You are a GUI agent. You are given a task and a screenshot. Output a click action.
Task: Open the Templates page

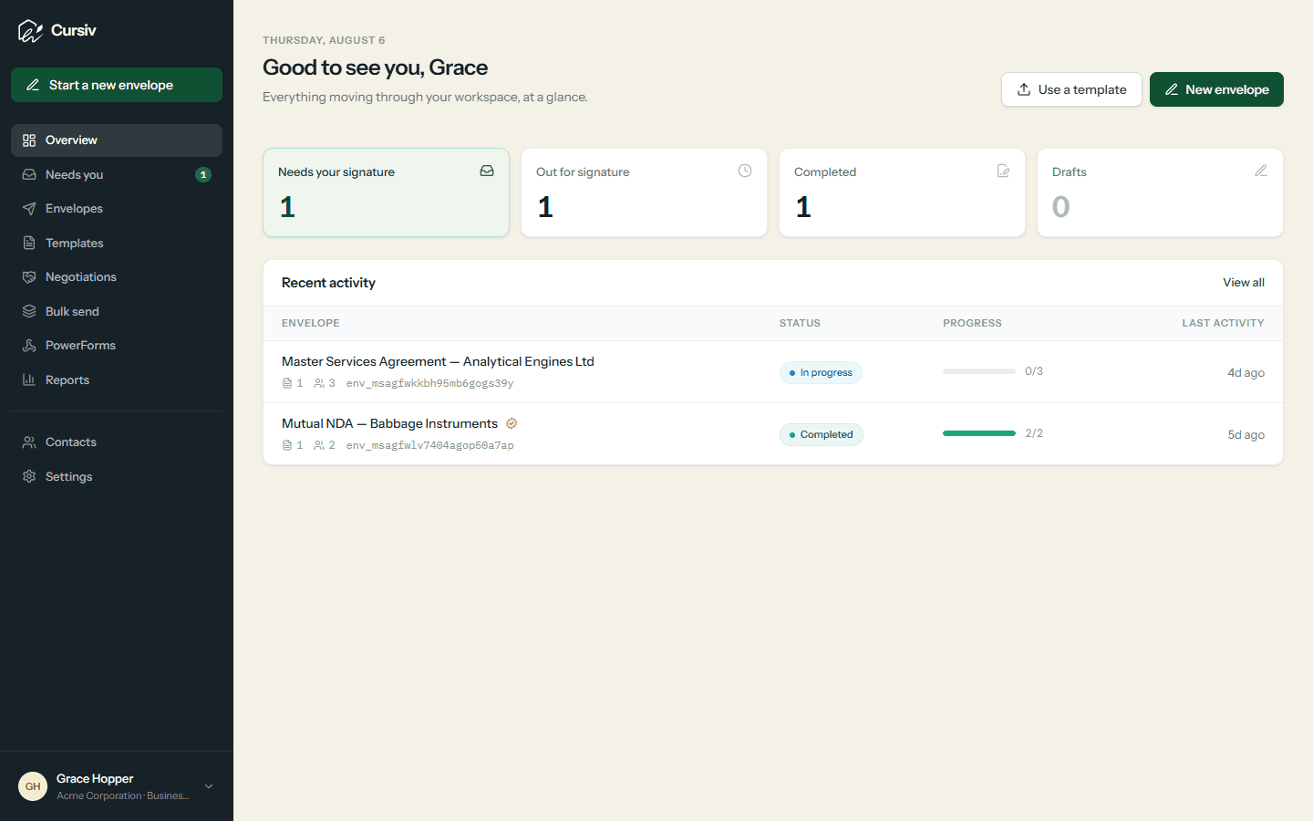(x=117, y=243)
